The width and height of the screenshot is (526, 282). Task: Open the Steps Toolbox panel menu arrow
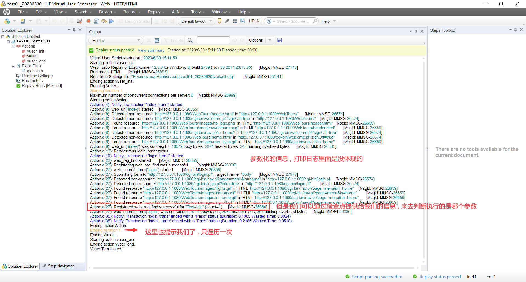pos(510,30)
